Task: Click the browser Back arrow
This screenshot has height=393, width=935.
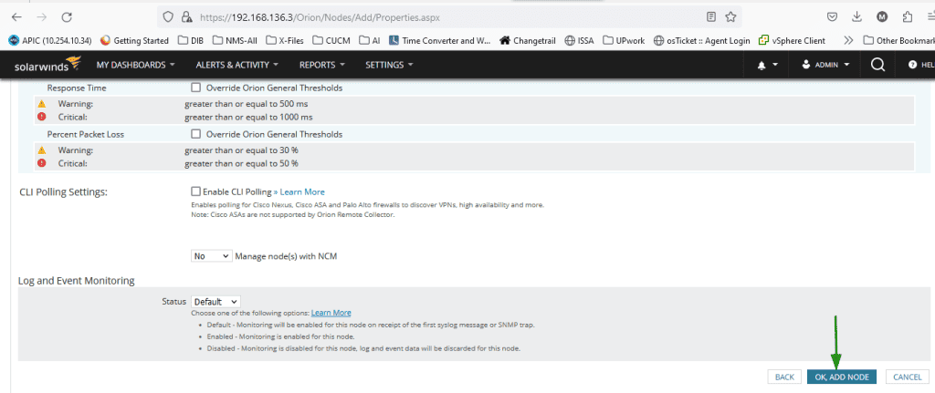Action: coord(16,16)
